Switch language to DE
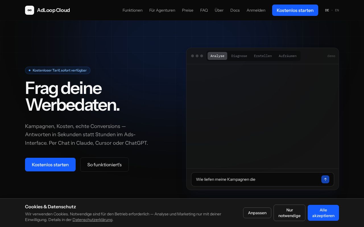 click(327, 10)
